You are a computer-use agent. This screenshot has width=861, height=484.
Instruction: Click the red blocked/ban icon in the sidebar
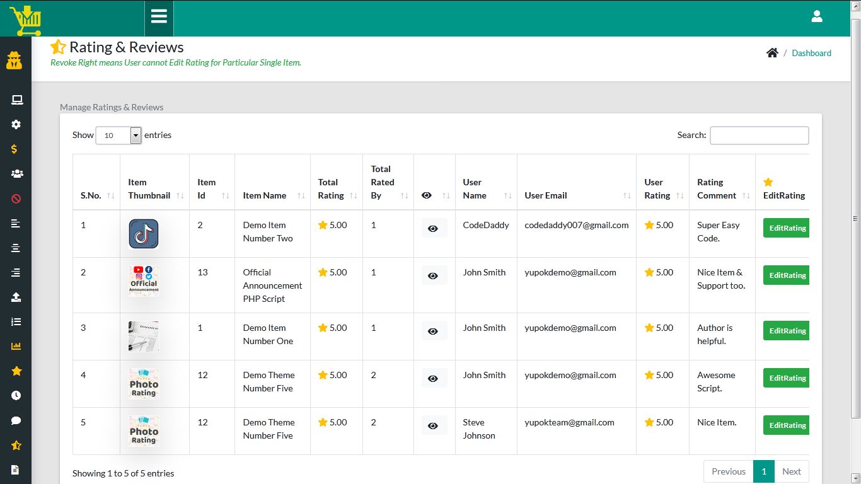[x=17, y=198]
